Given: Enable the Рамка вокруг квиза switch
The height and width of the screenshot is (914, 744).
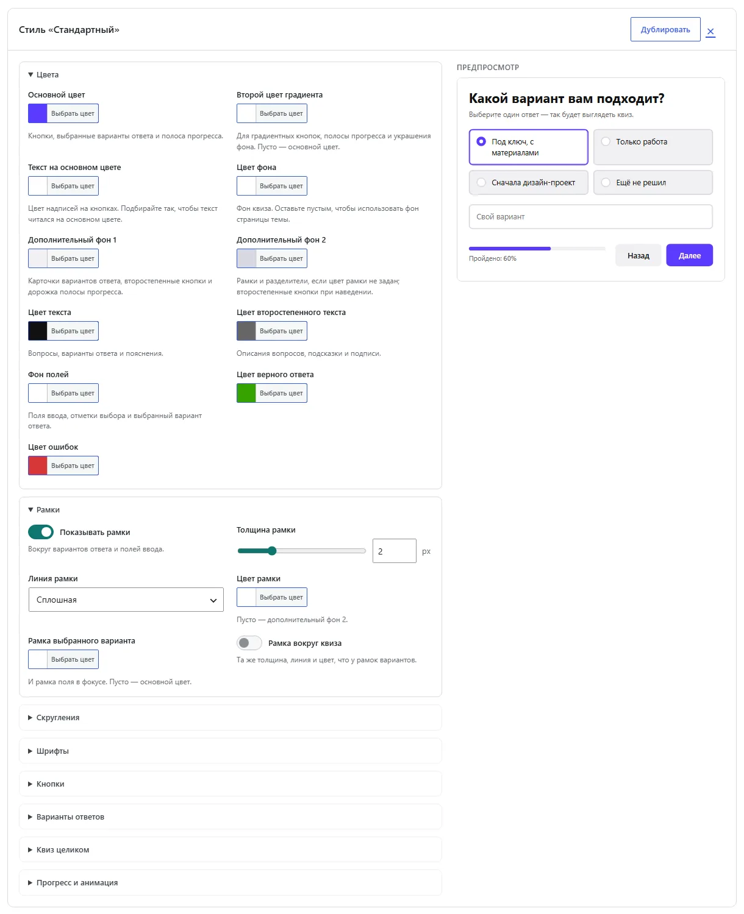Looking at the screenshot, I should (249, 643).
